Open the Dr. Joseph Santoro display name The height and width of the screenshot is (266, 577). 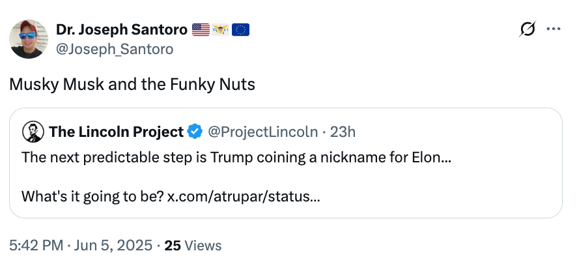pyautogui.click(x=122, y=29)
